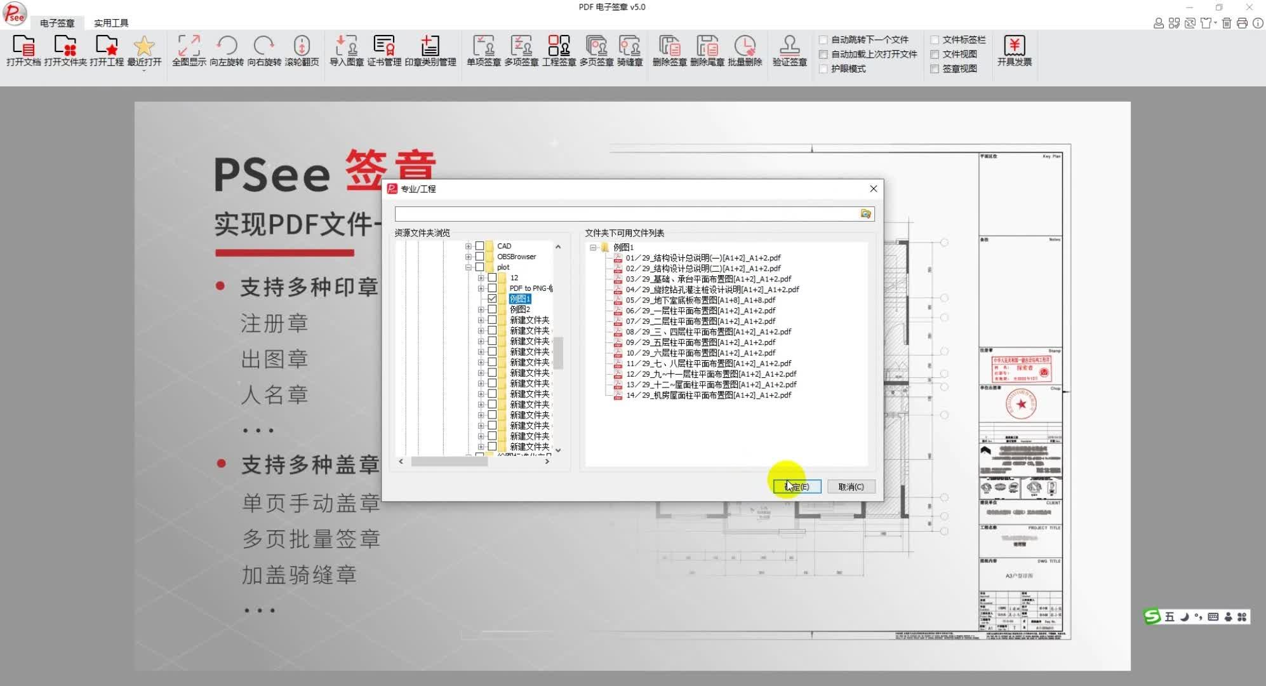Switch to the 实用工具 tab

click(111, 23)
